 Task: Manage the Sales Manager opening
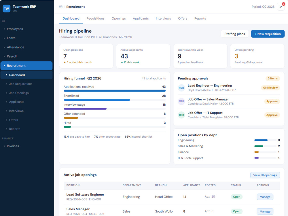tap(265, 211)
